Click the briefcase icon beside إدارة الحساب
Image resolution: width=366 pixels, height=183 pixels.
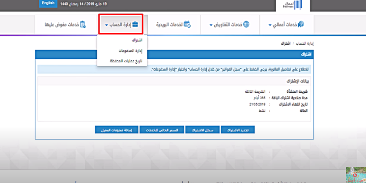(135, 25)
